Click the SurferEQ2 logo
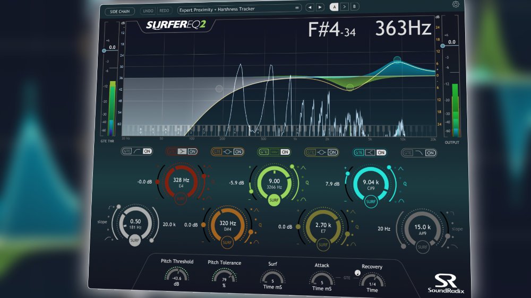The image size is (531, 298). pyautogui.click(x=176, y=25)
